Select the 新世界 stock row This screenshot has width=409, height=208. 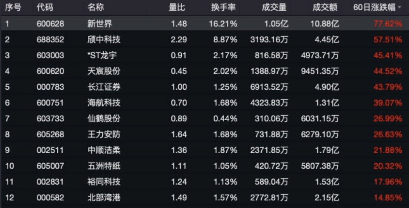100,24
